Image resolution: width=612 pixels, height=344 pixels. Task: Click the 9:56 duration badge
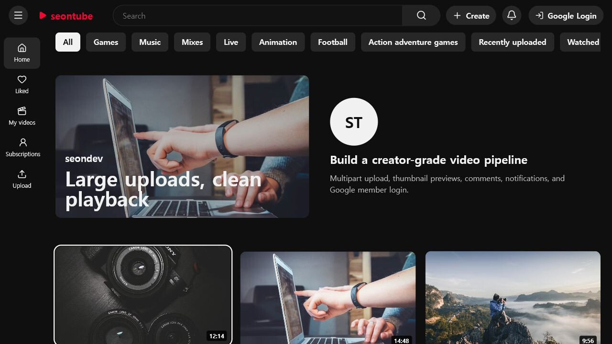pyautogui.click(x=588, y=340)
